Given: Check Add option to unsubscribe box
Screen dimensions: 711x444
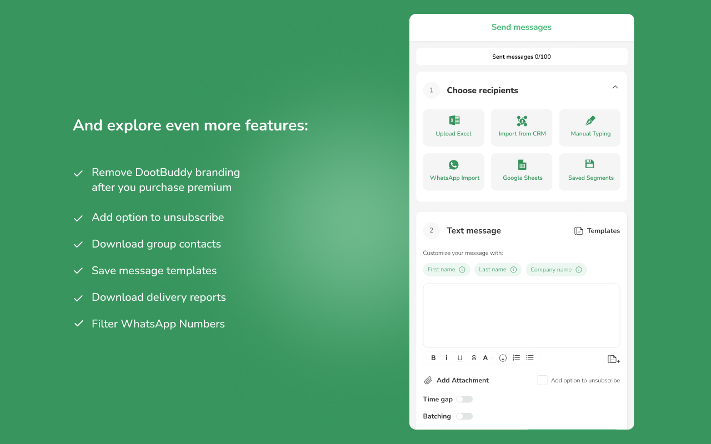Looking at the screenshot, I should coord(543,380).
